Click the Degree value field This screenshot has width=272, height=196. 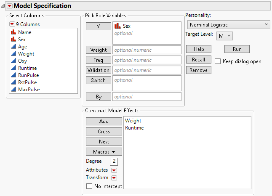click(114, 162)
